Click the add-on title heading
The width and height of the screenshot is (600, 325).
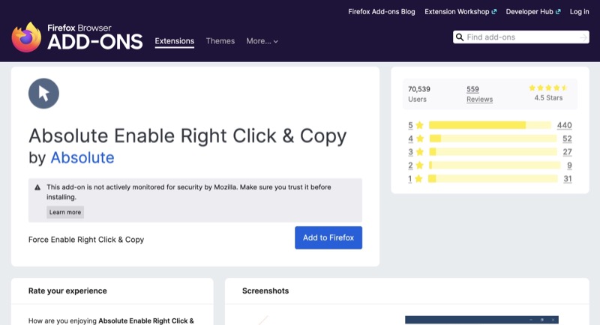pos(187,136)
